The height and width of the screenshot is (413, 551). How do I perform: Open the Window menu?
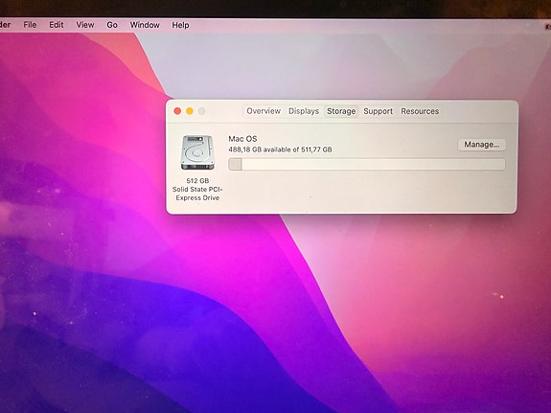[145, 25]
